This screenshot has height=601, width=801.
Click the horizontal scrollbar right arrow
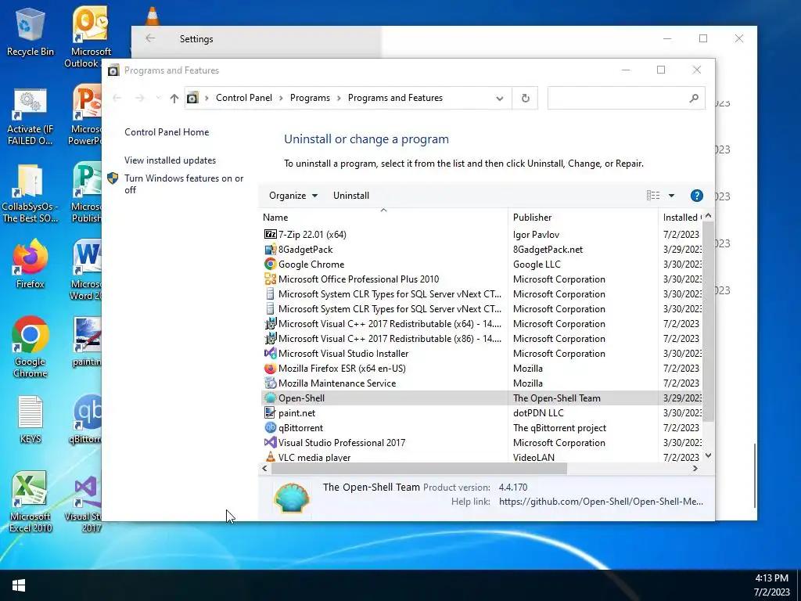click(x=695, y=468)
